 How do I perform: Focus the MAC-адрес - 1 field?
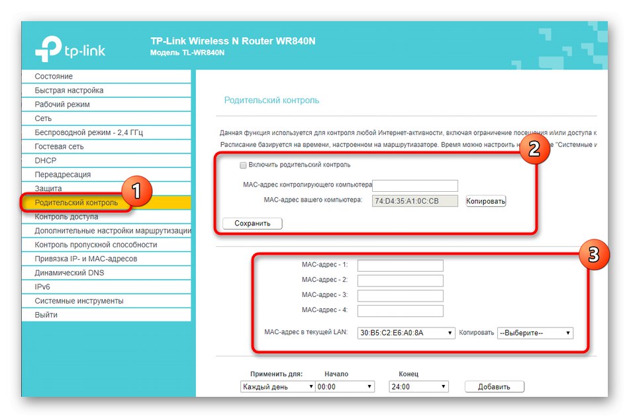pos(401,265)
